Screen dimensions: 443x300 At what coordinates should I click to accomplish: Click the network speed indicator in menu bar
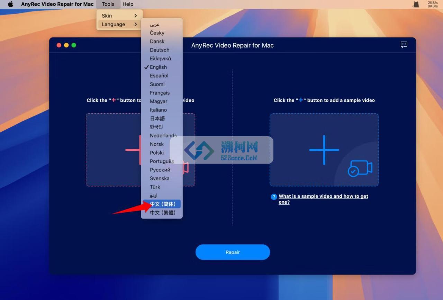433,4
